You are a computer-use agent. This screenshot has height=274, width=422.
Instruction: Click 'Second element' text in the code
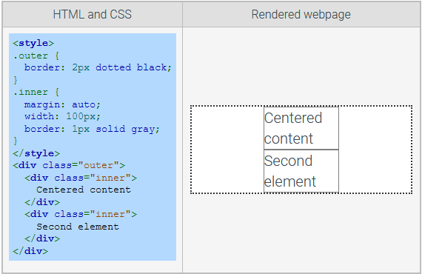coord(78,227)
